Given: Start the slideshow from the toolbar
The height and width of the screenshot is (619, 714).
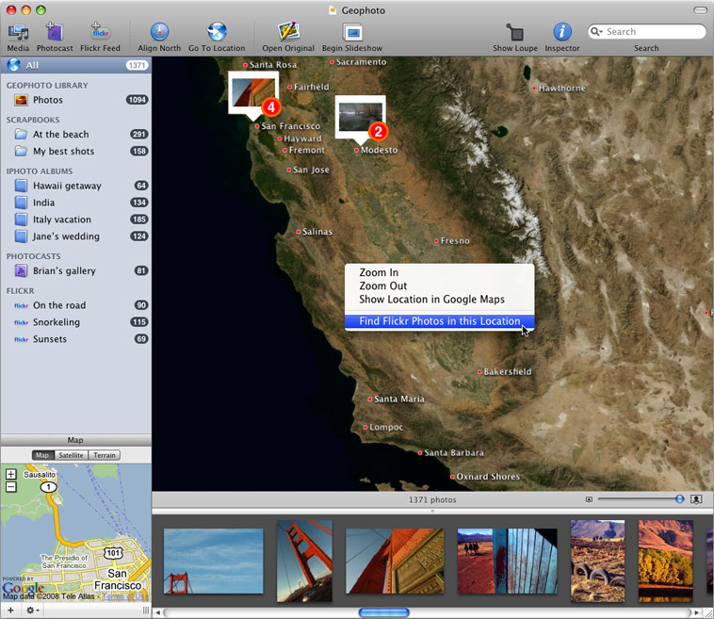Looking at the screenshot, I should point(352,34).
